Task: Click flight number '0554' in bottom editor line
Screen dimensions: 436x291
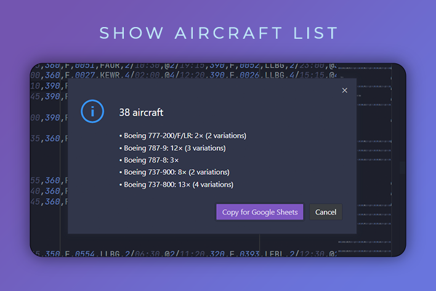Action: pyautogui.click(x=85, y=254)
